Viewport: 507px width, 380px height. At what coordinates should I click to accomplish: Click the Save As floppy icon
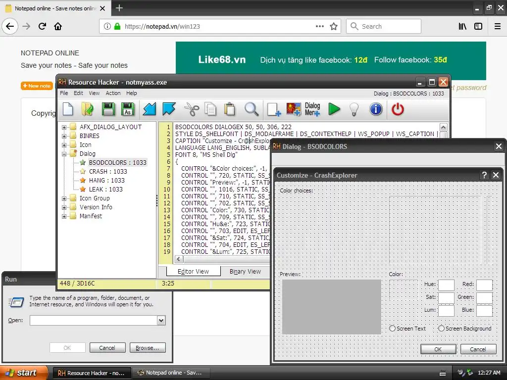point(128,109)
